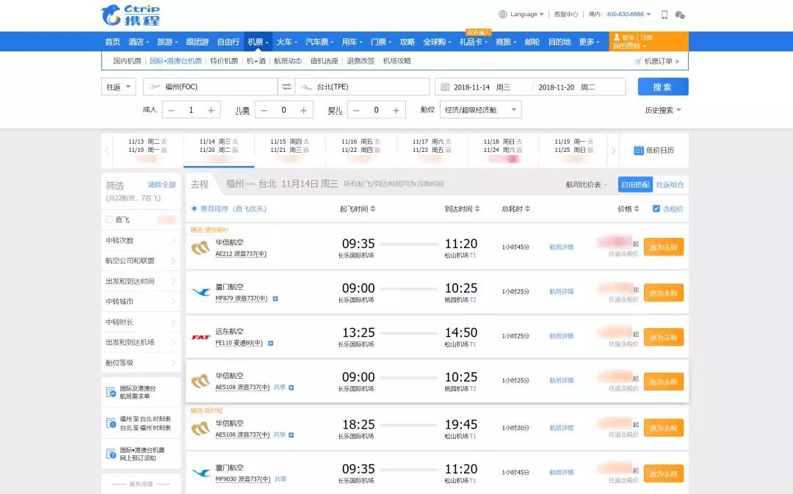Tick the 直飞 direct flight checkbox

click(x=109, y=219)
